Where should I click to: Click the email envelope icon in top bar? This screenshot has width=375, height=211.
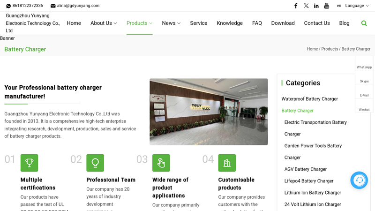point(53,6)
